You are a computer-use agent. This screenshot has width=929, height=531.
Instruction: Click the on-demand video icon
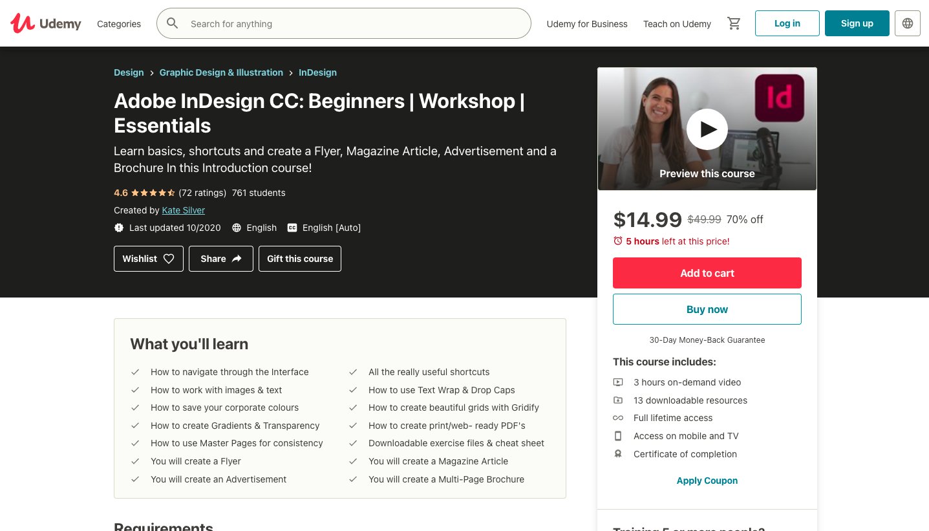(x=619, y=382)
